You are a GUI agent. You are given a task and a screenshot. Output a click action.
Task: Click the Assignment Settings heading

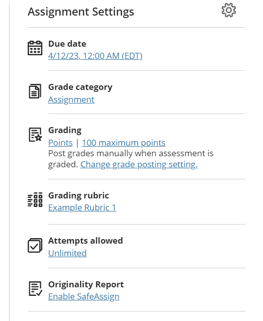[x=81, y=12]
